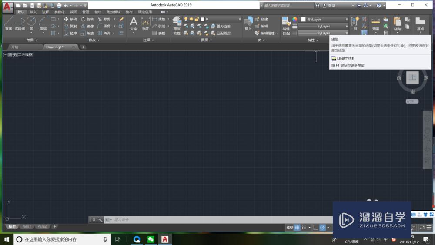This screenshot has height=245, width=435.
Task: Click the color wheel icon in Properties panel
Action: pyautogui.click(x=294, y=19)
